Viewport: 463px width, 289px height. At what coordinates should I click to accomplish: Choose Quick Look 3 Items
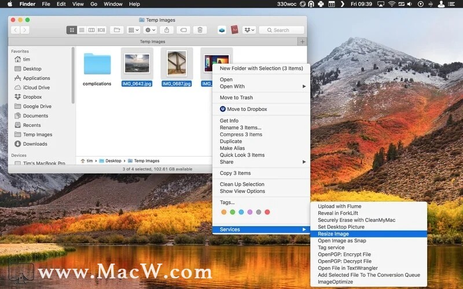[x=262, y=155]
